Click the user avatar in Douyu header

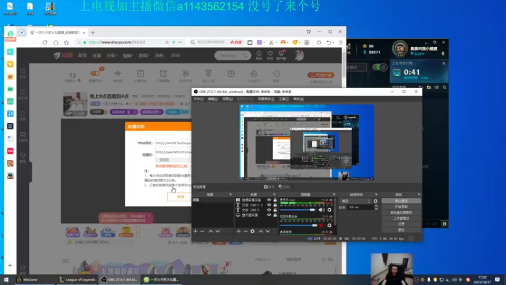299,55
